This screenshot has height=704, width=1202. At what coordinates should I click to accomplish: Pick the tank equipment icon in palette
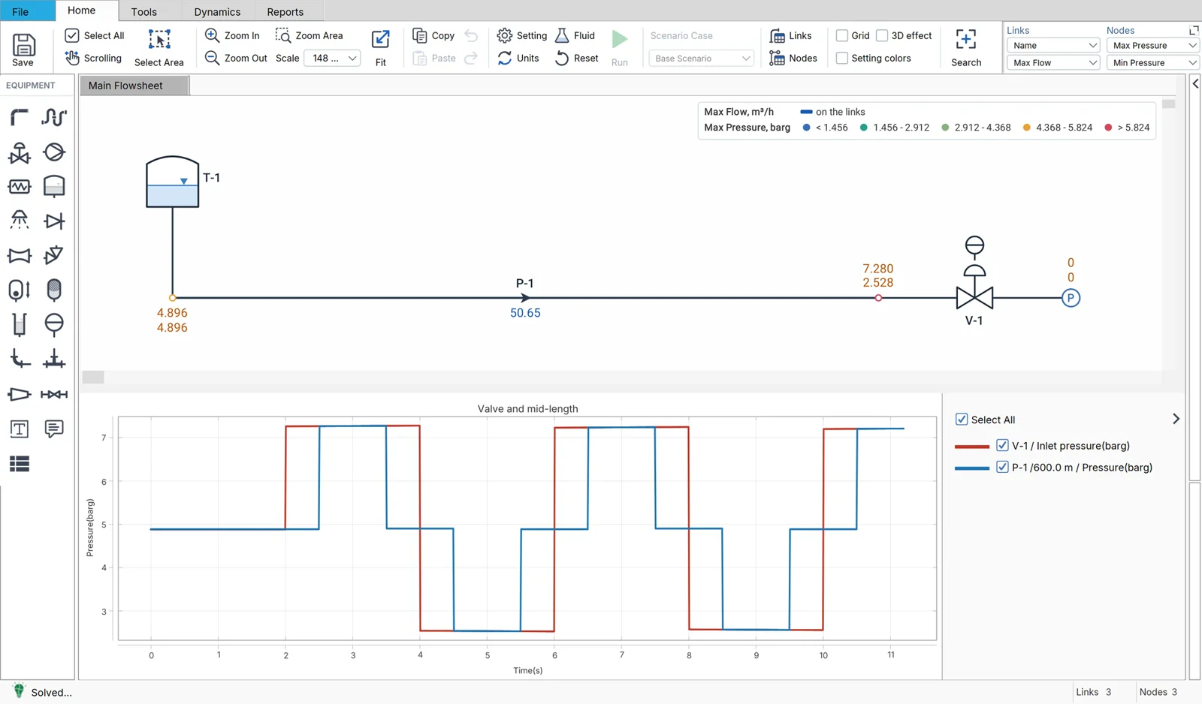[54, 186]
